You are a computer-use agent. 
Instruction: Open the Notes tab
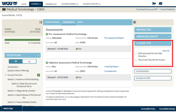click(x=80, y=22)
